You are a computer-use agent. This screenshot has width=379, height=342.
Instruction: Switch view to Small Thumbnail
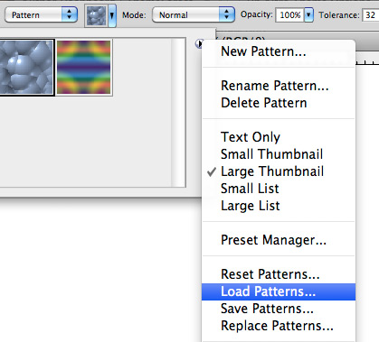279,154
